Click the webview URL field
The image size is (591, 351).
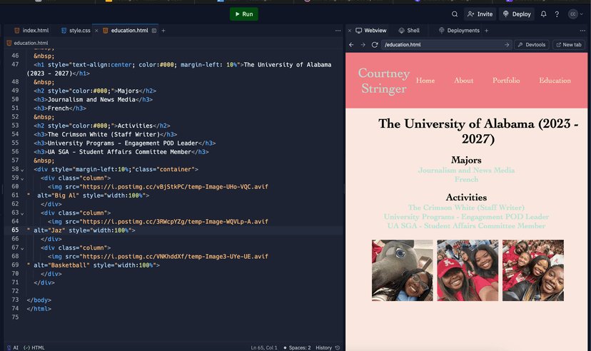click(x=443, y=45)
